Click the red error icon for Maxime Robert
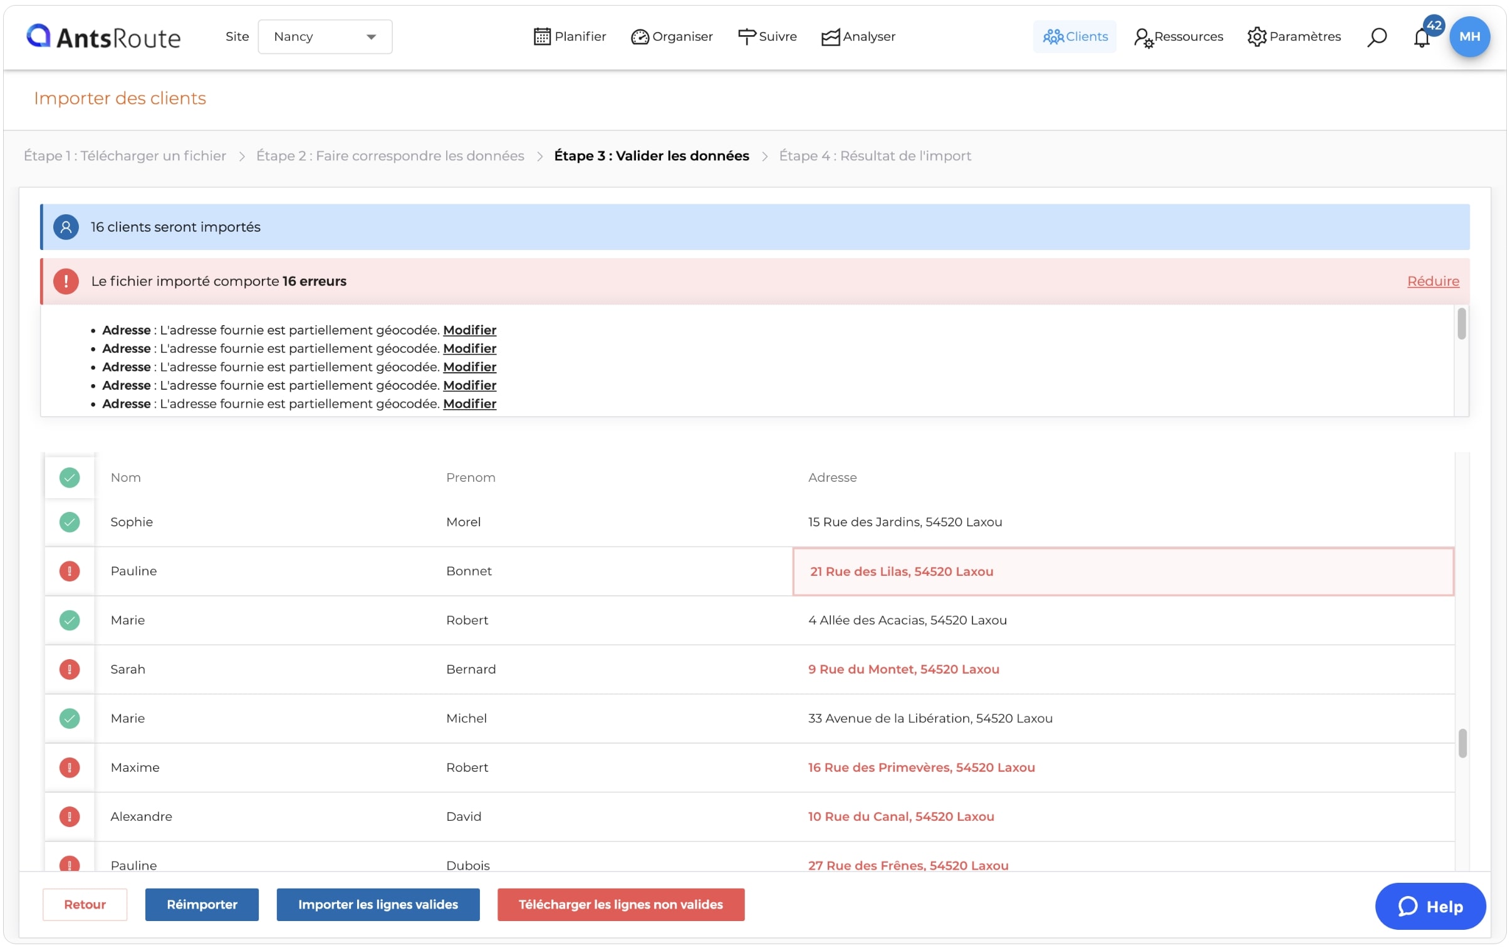The image size is (1510, 948). click(70, 768)
